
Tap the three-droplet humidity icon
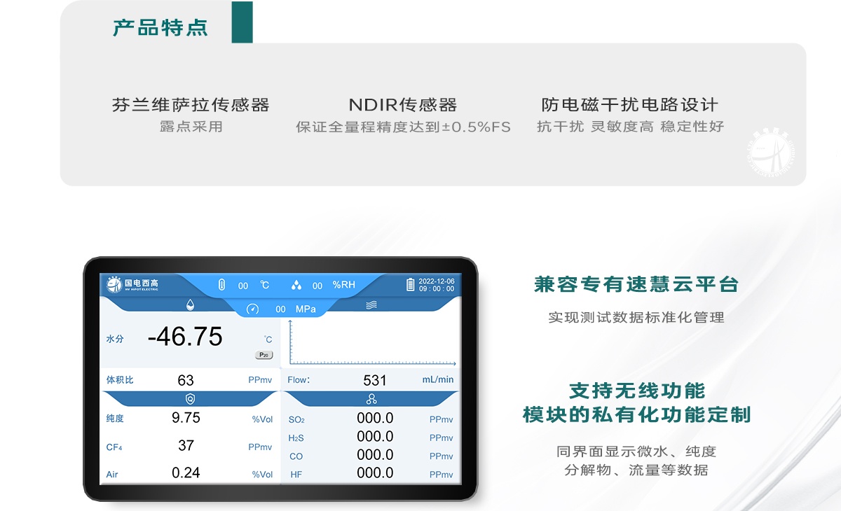coord(296,285)
